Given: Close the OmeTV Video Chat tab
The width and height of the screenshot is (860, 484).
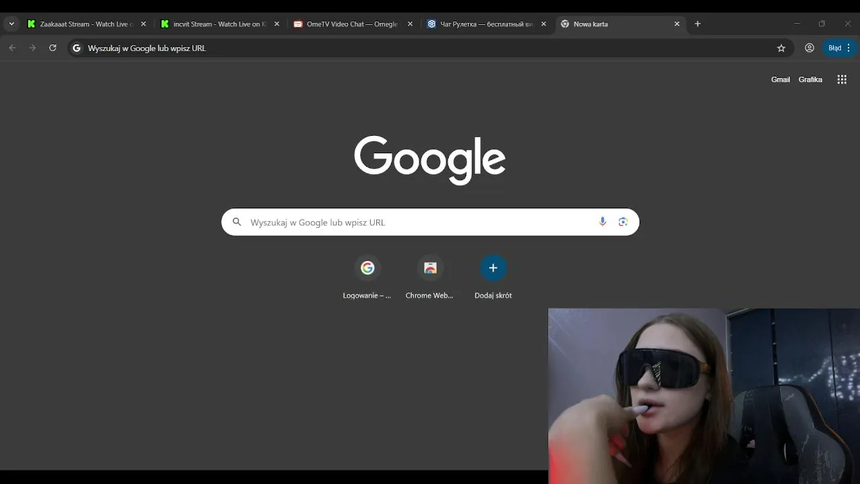Looking at the screenshot, I should click(x=410, y=24).
